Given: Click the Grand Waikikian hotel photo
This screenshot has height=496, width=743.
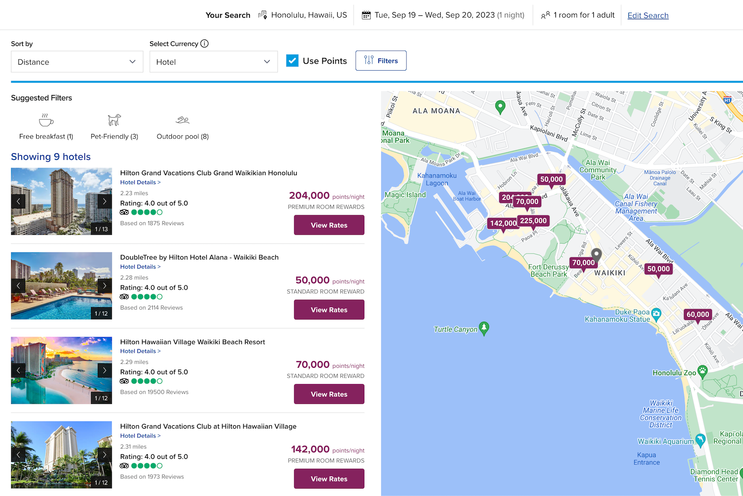Looking at the screenshot, I should click(61, 201).
